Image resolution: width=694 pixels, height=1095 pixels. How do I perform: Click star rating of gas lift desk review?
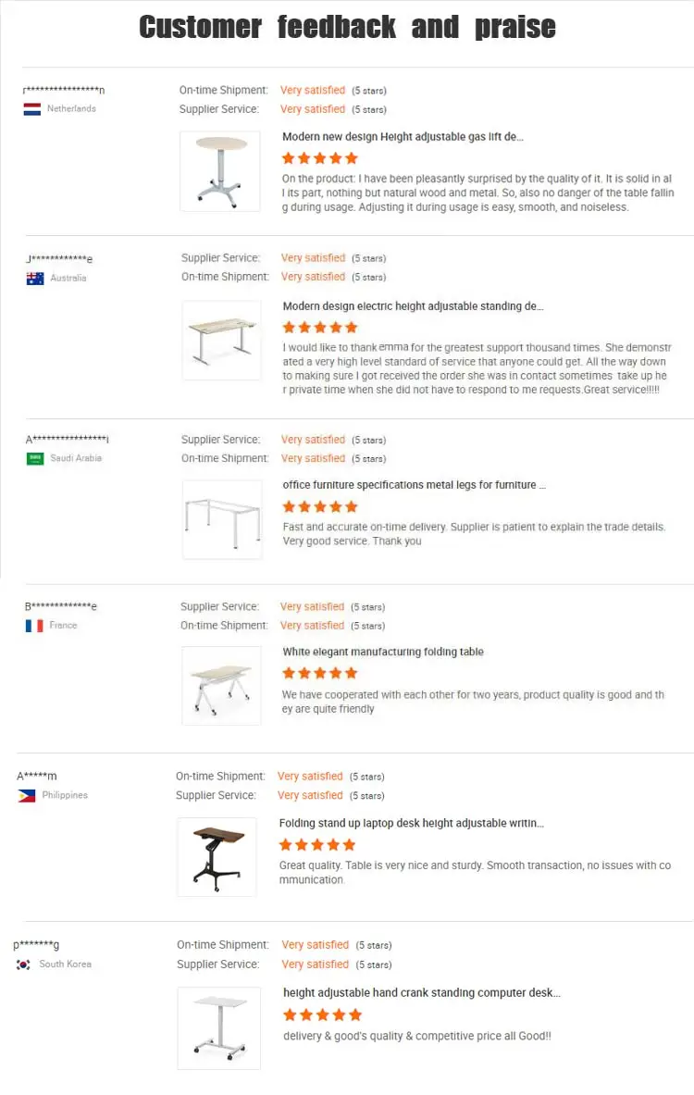[320, 158]
